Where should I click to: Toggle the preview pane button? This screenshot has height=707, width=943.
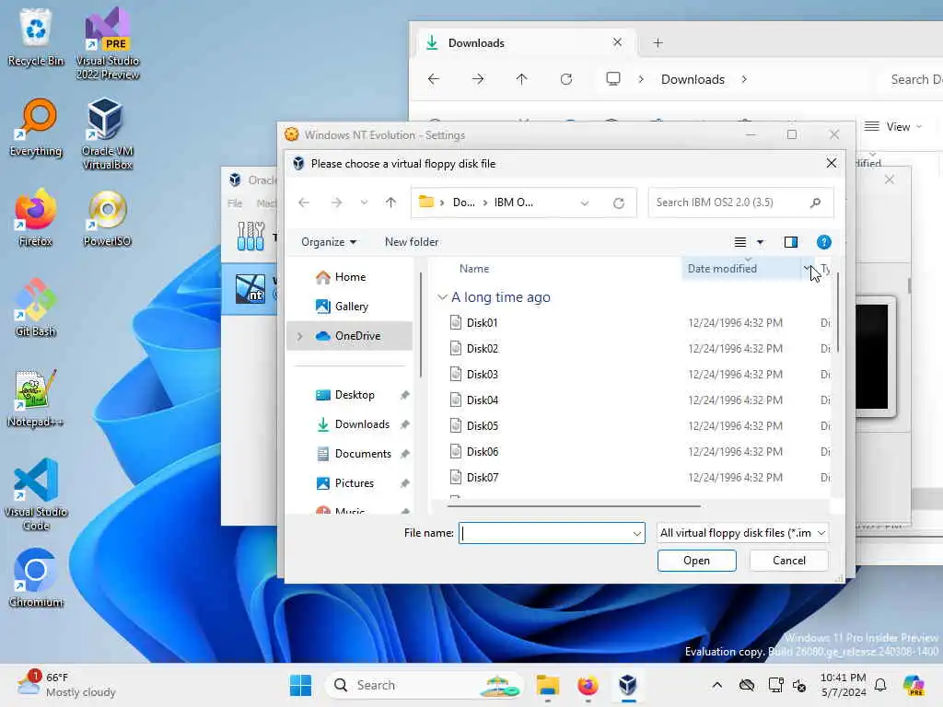791,242
